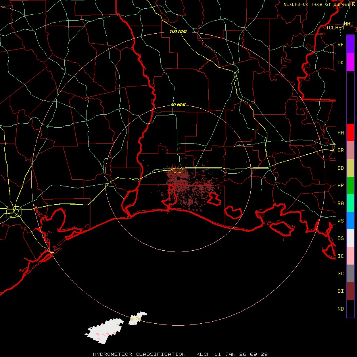Click the RF purple legend swatch
The height and width of the screenshot is (357, 357).
[x=350, y=44]
